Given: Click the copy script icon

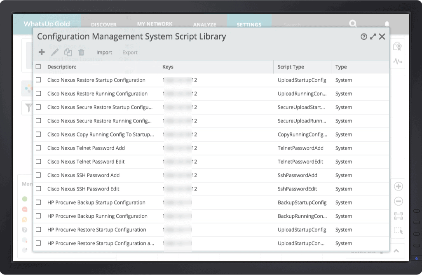Looking at the screenshot, I should (x=68, y=52).
